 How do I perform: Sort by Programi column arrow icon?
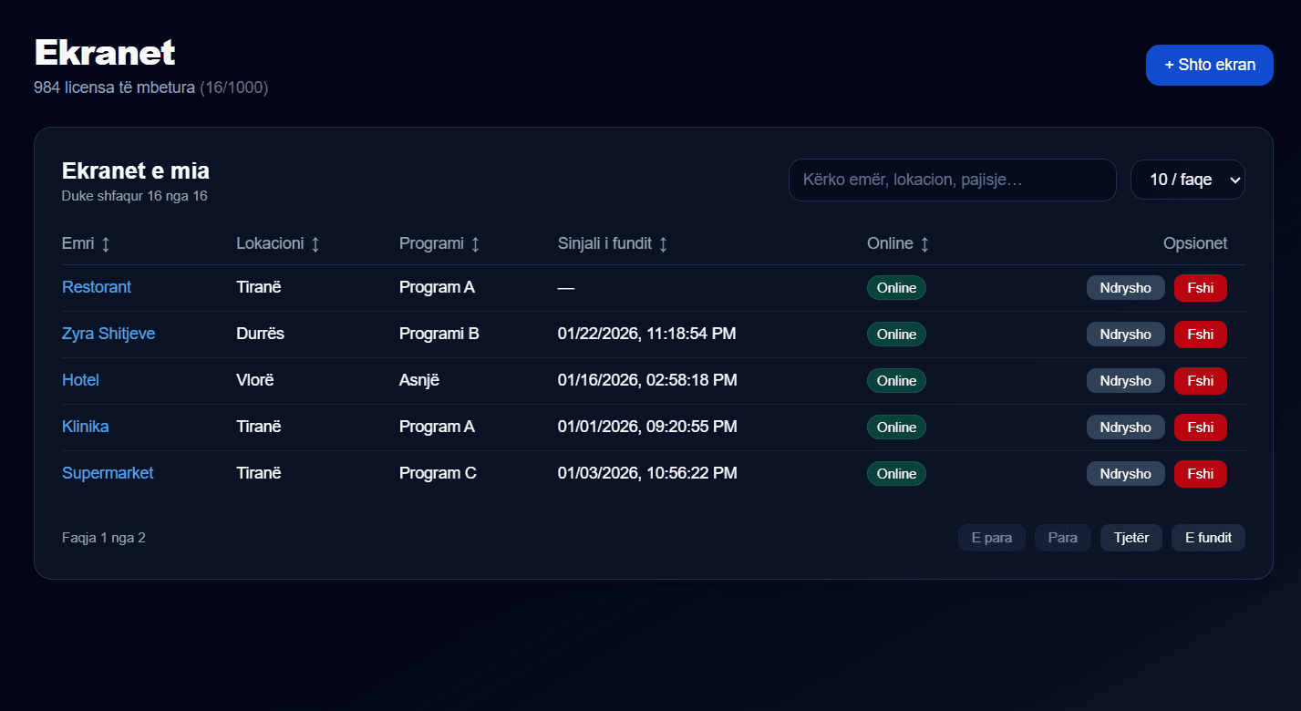click(x=475, y=244)
